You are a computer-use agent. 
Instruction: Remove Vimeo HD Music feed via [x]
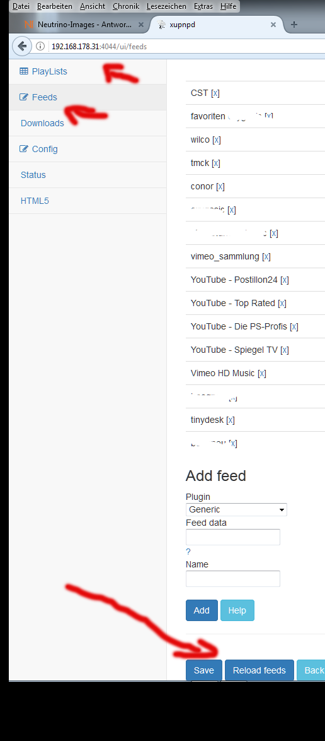[x=262, y=373]
